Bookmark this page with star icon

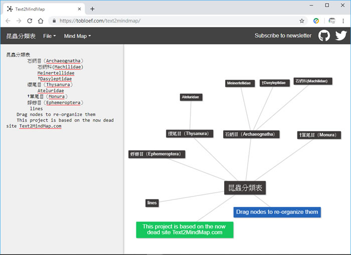click(302, 21)
